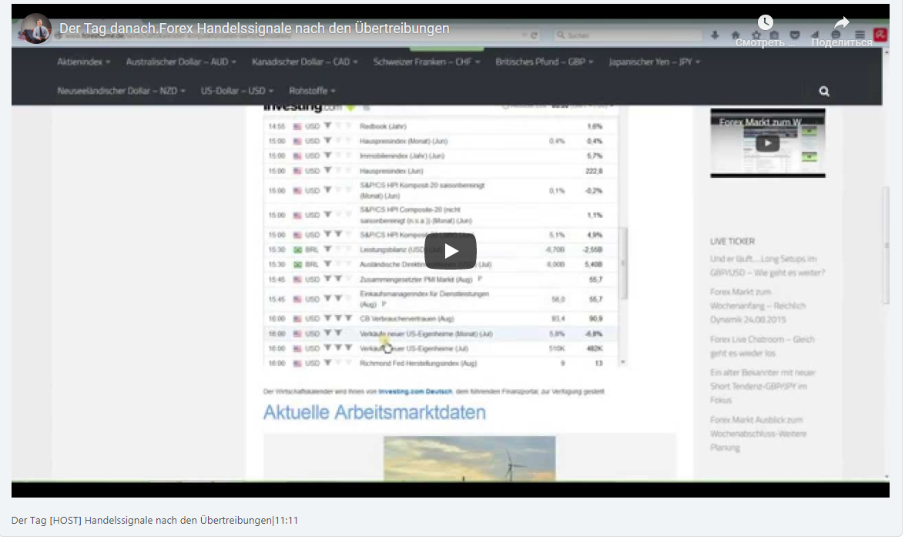Click the calendar table vertical scrollbar
The width and height of the screenshot is (905, 543).
625,270
